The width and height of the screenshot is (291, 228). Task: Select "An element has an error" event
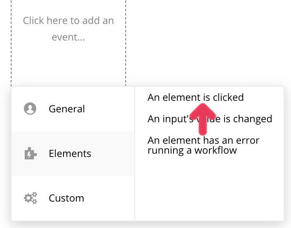tap(204, 140)
